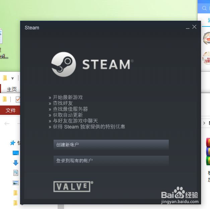
Task: Open the 主页 tab in File Explorer
Action: [12, 89]
